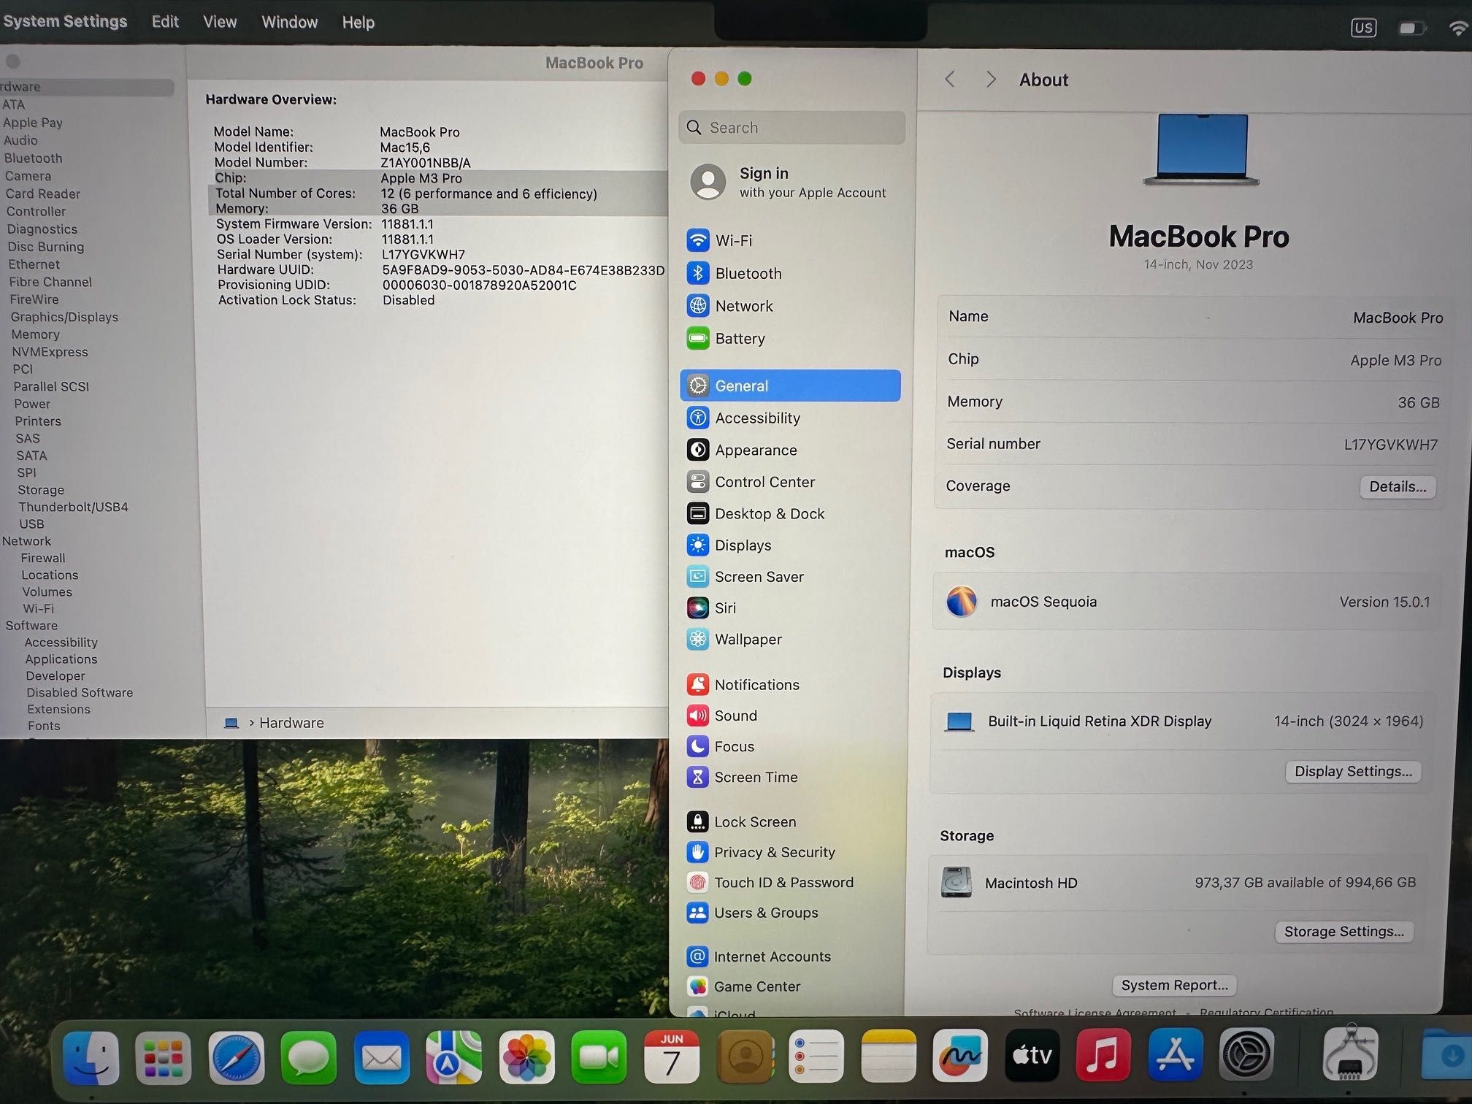
Task: Select General in settings sidebar
Action: point(791,386)
